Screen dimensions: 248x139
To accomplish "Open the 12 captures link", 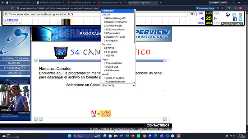I will [x=11, y=20].
